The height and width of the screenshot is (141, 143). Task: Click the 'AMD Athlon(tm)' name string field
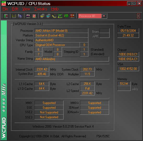[72, 59]
